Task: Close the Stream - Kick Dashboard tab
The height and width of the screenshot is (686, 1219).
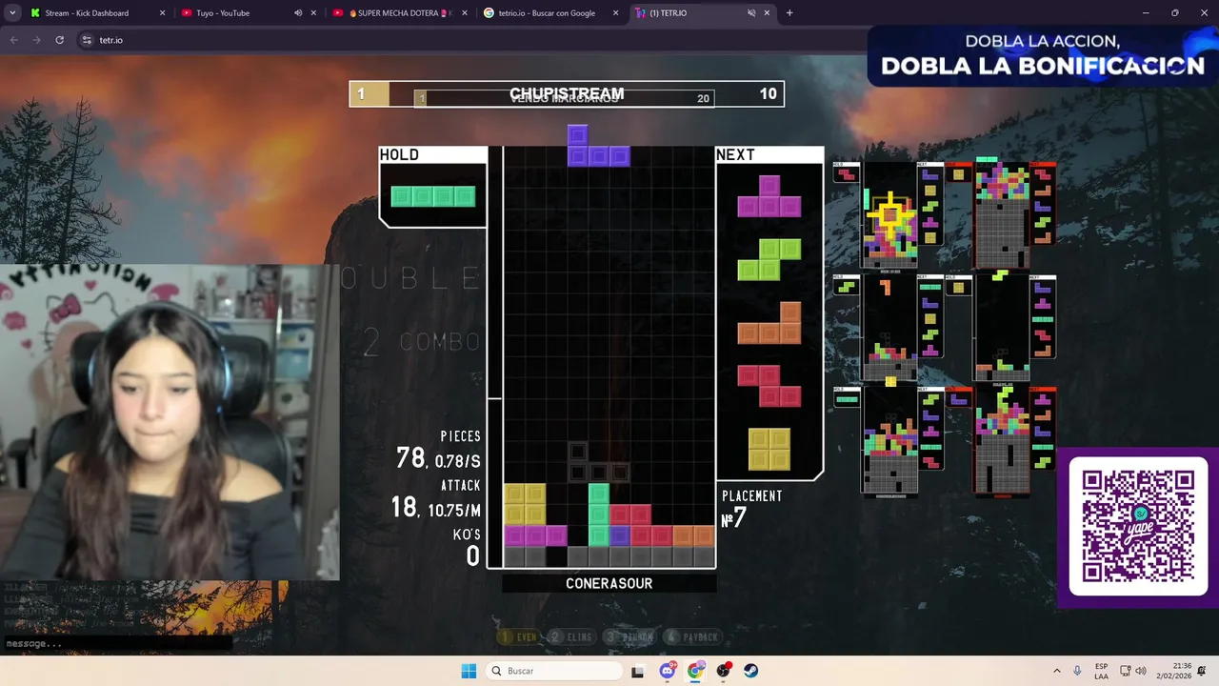Action: (162, 13)
